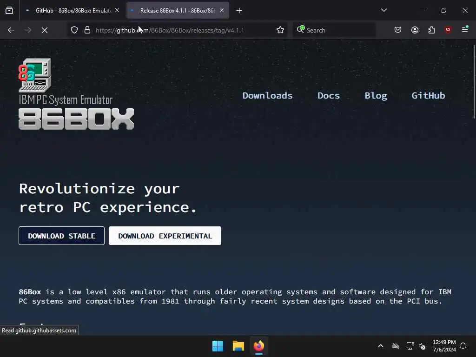Open the Firefox recent browsing view icon

(x=9, y=11)
